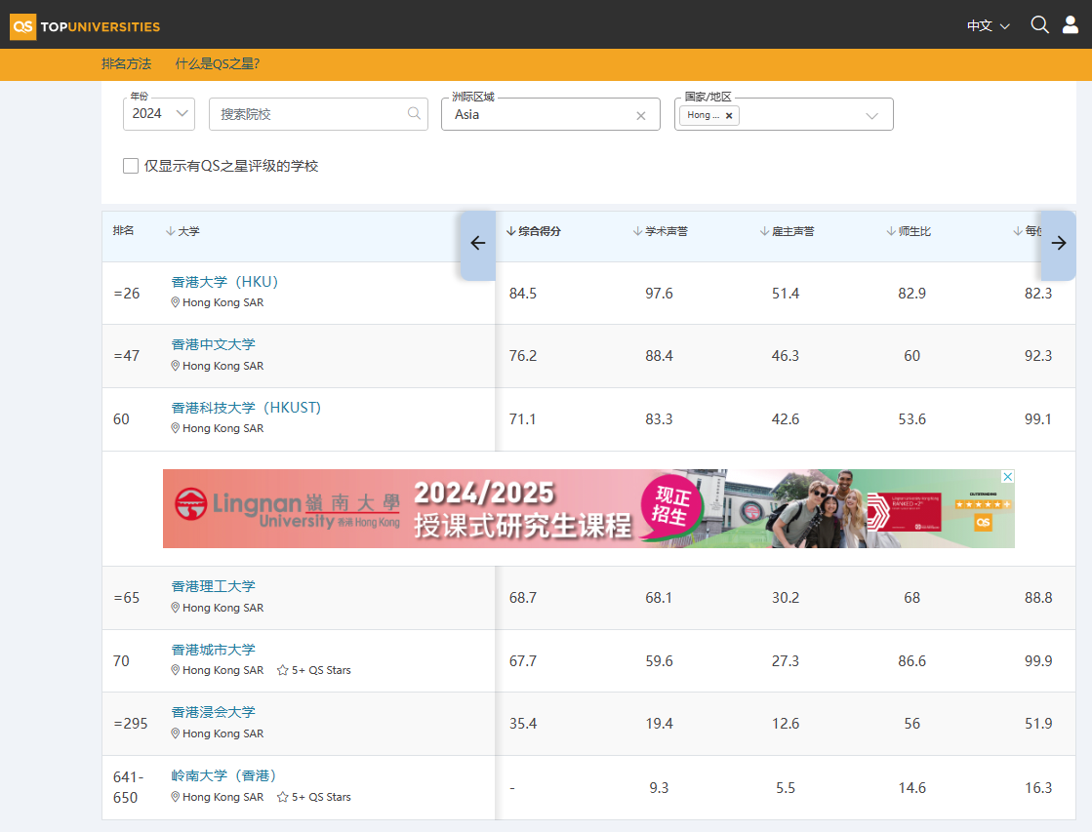Sort table by 师生比 column

909,231
